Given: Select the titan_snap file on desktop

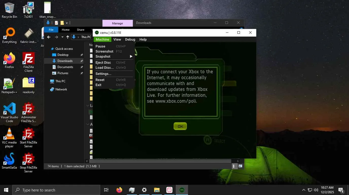Looking at the screenshot, I should 47,10.
